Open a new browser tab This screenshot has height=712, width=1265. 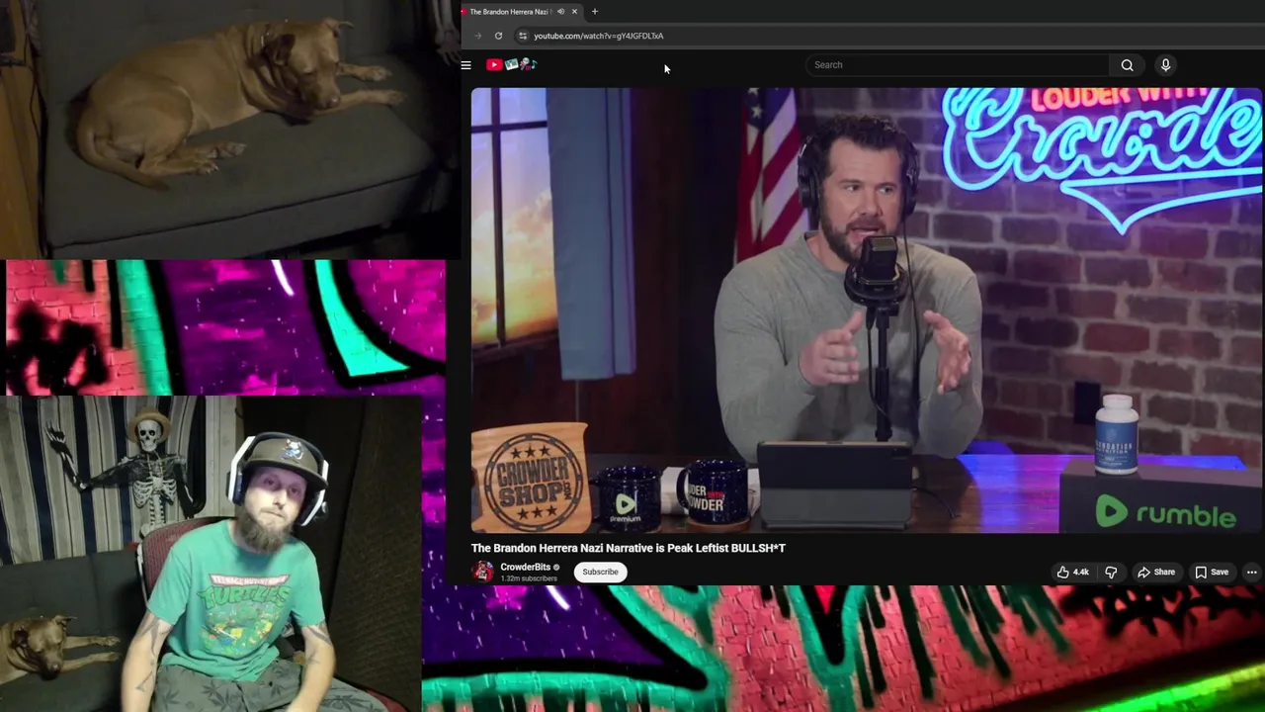(595, 12)
